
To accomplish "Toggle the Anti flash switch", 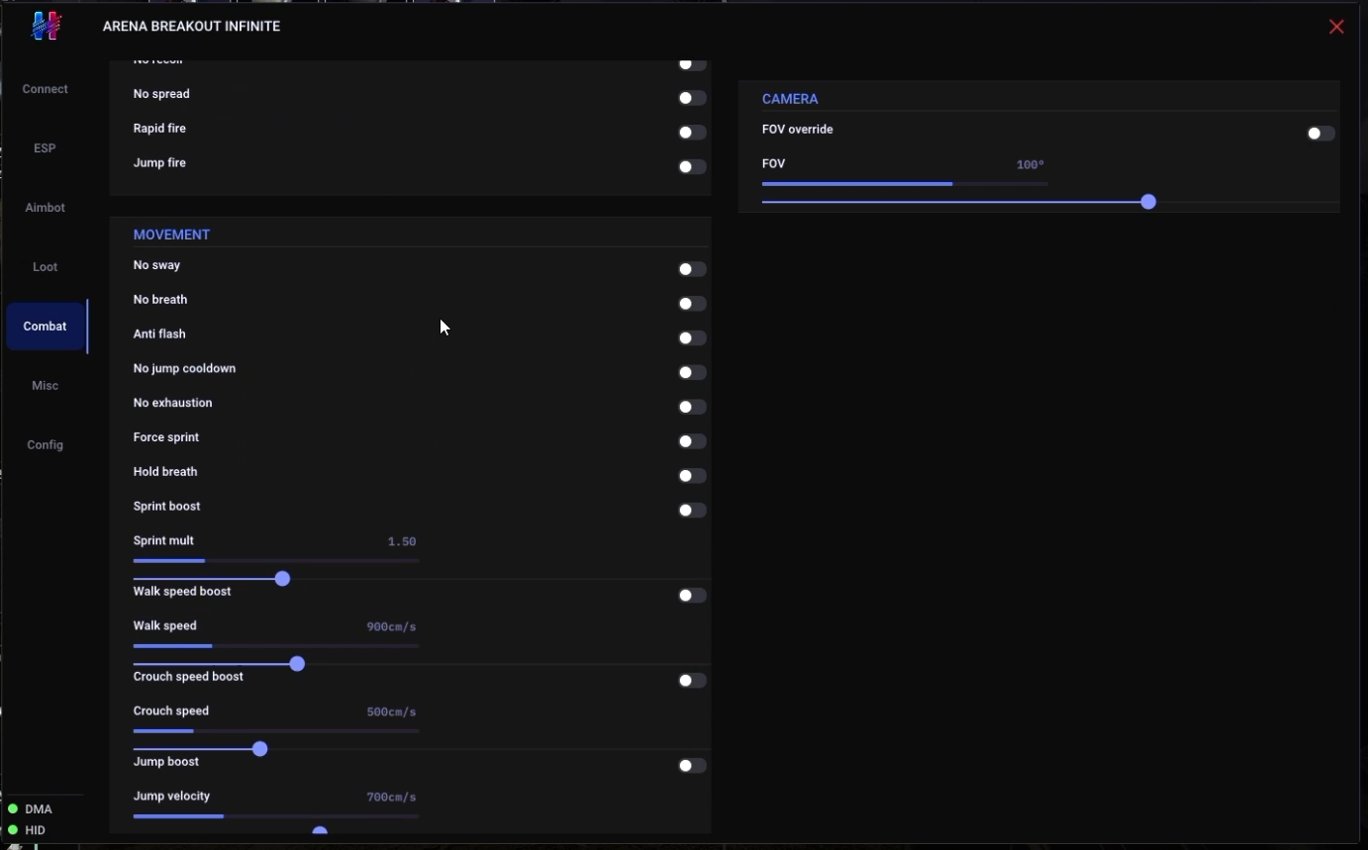I will pyautogui.click(x=692, y=338).
